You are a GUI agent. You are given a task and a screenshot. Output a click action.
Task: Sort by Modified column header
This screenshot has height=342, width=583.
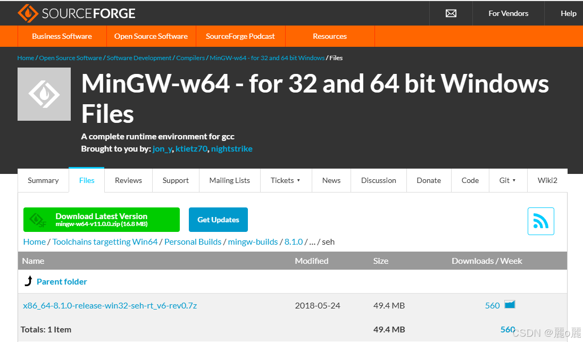pyautogui.click(x=312, y=261)
